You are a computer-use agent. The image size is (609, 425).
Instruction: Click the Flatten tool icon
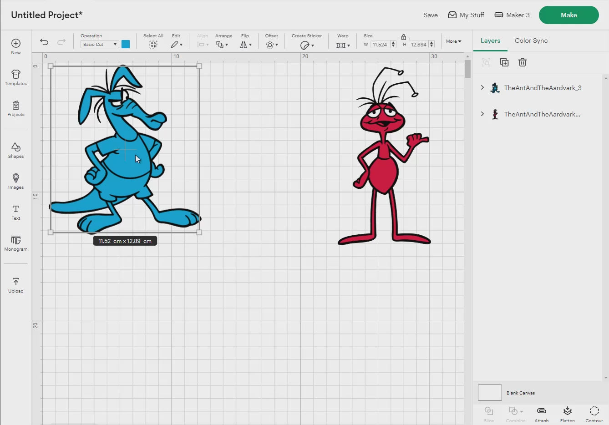tap(568, 411)
